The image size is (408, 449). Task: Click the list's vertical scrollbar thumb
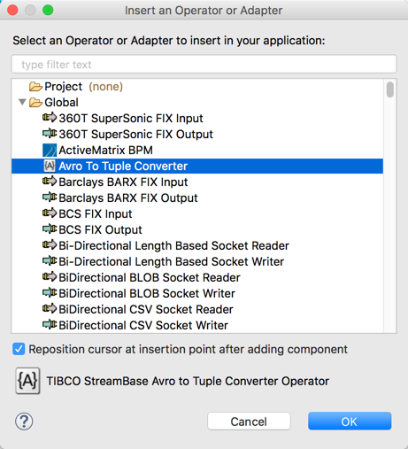[390, 89]
